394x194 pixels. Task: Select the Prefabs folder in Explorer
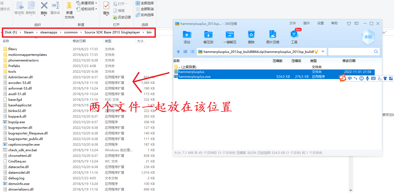pos(14,66)
